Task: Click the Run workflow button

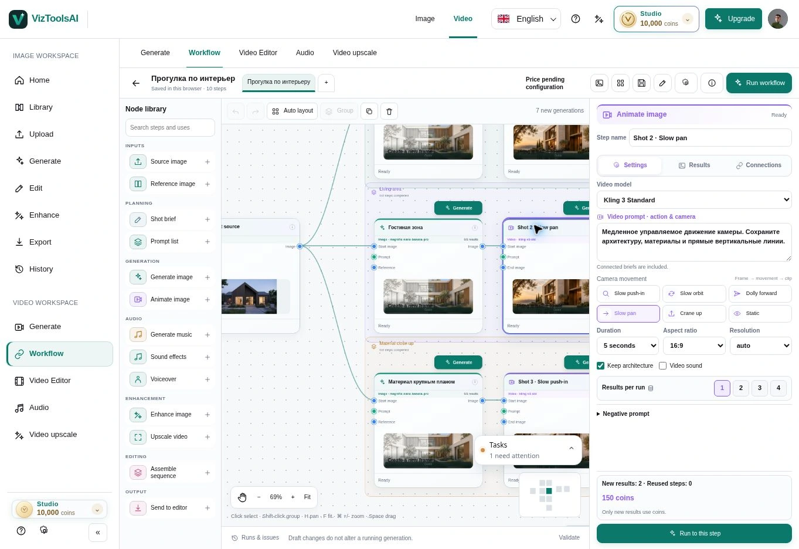Action: [759, 83]
